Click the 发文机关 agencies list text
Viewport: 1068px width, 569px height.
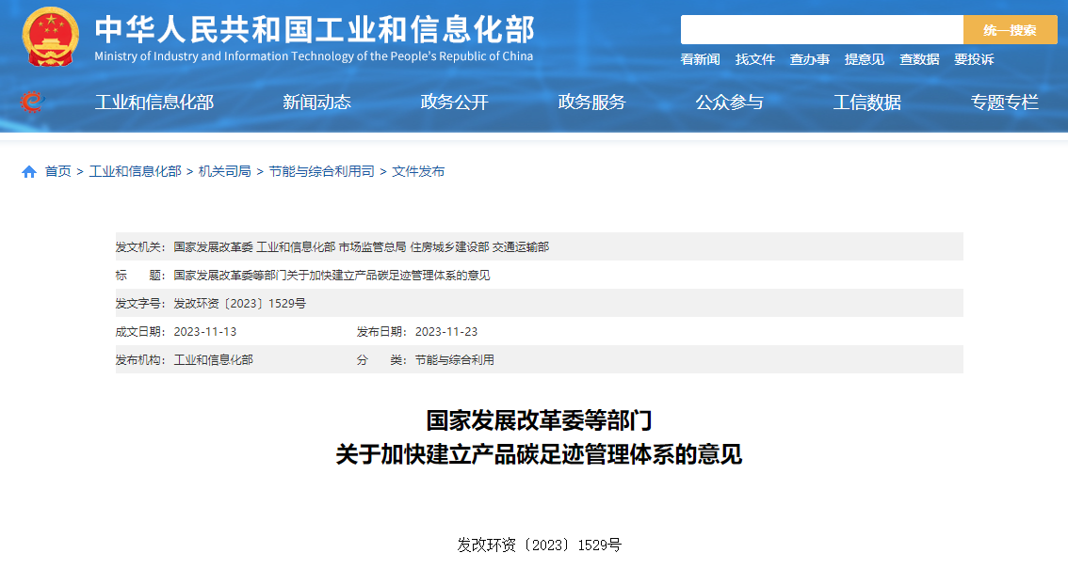[x=361, y=246]
